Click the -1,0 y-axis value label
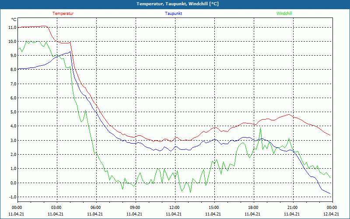This screenshot has height=219, width=350. point(12,197)
